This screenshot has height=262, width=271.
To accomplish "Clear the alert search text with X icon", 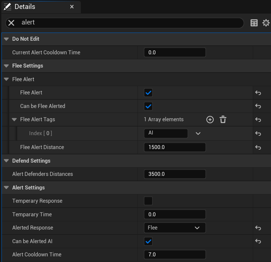I will tap(11, 23).
